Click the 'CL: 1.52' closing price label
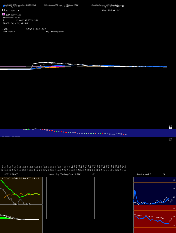 click(x=64, y=6)
